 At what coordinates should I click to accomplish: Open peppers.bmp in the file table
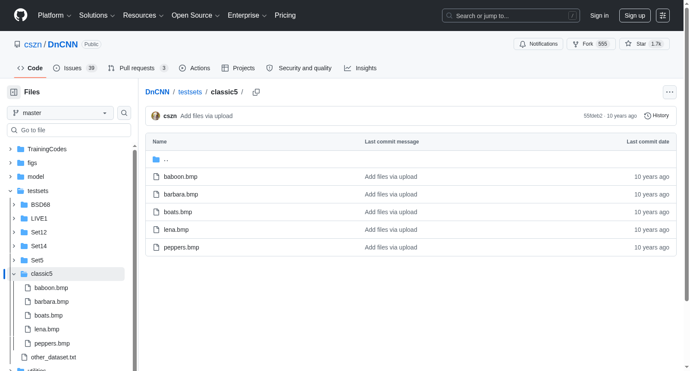(x=182, y=247)
